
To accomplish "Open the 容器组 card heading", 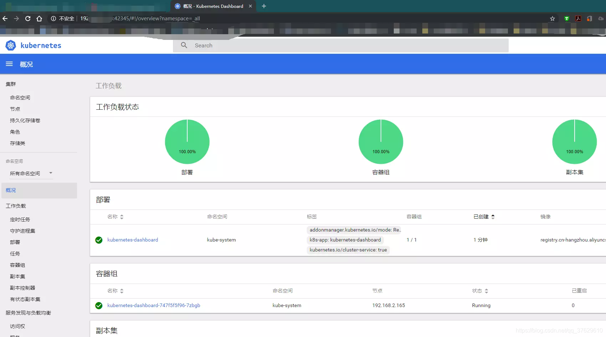I will point(107,274).
